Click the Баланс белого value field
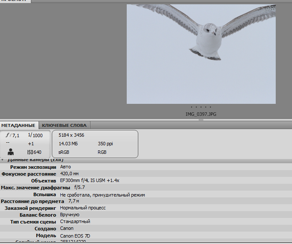Screen dimensions: 292x244 (x=70, y=215)
